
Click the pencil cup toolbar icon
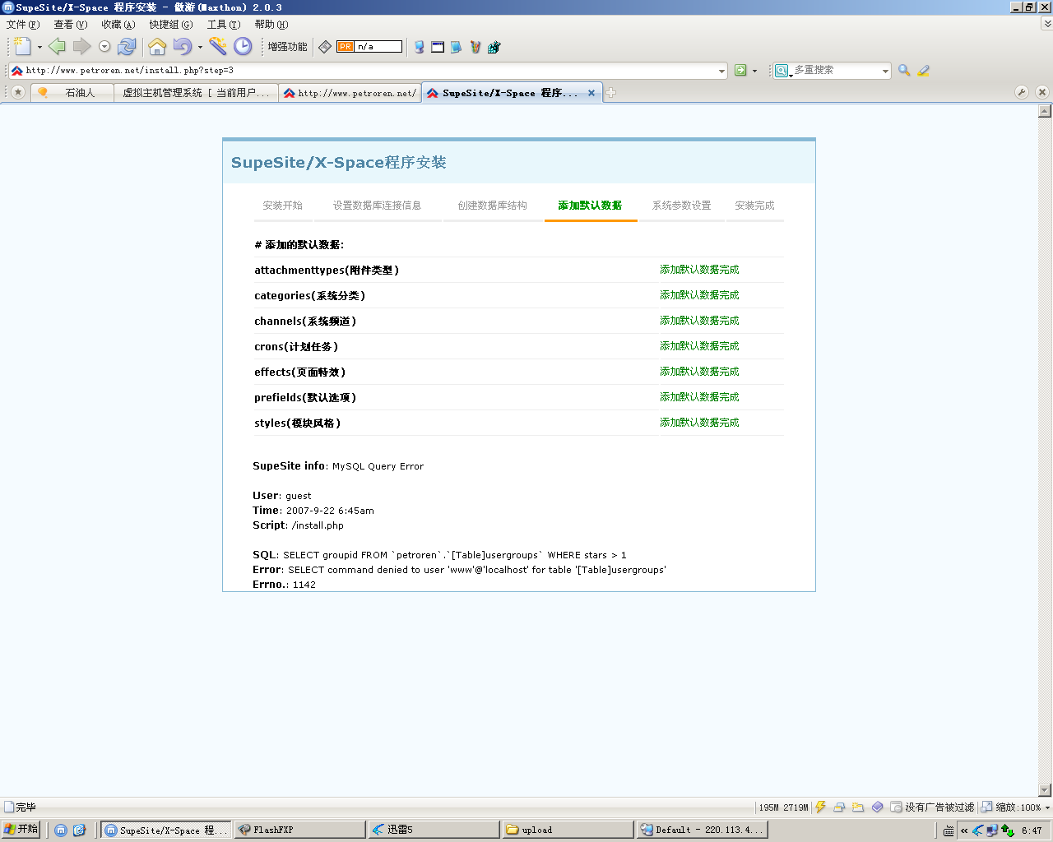coord(475,47)
